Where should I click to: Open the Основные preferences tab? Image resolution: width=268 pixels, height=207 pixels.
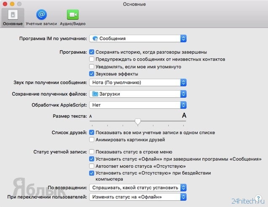coord(13,18)
